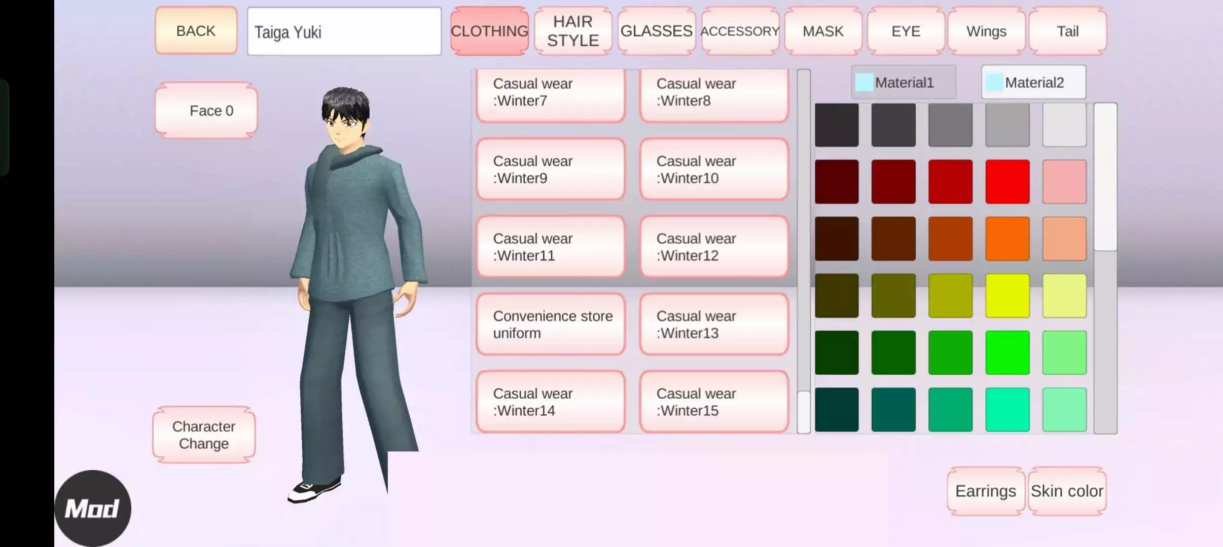Open the ACCESSORY category
The width and height of the screenshot is (1223, 547).
(740, 31)
